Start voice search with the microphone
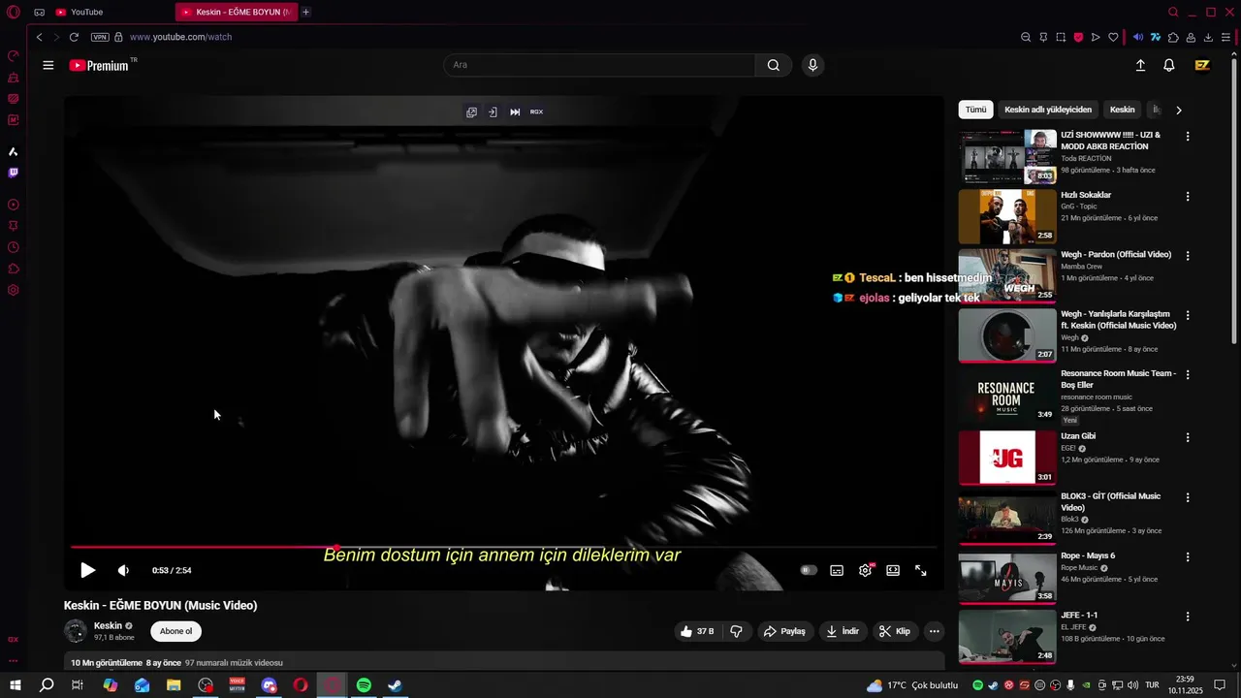The image size is (1241, 698). (812, 65)
